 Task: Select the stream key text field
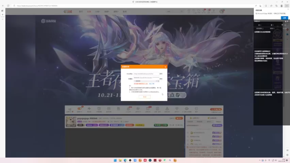[x=146, y=78]
